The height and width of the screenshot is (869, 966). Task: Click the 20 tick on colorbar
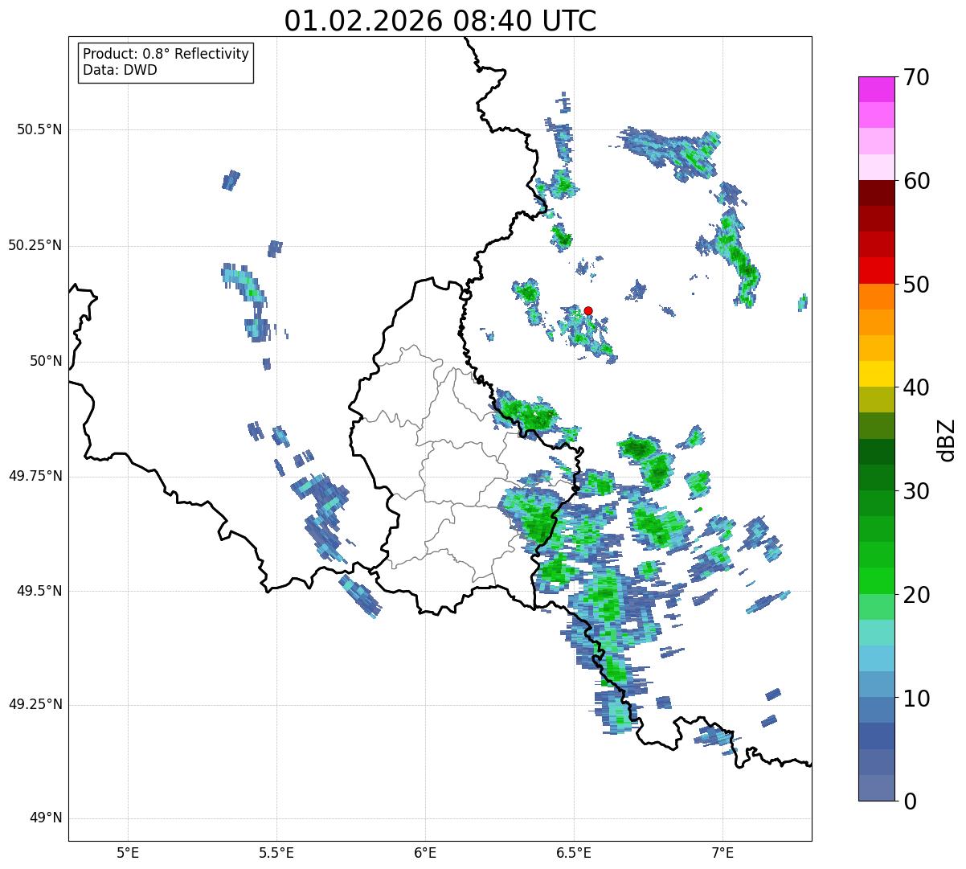tap(916, 595)
